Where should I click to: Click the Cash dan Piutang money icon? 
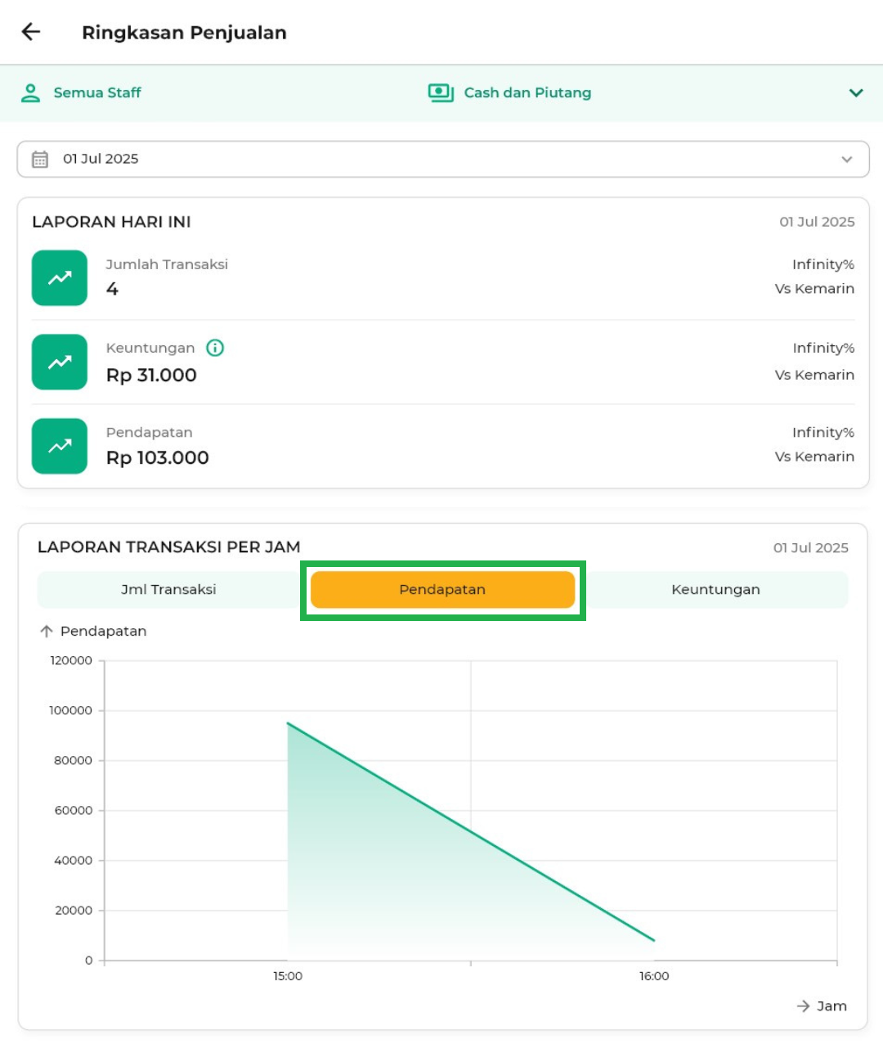pyautogui.click(x=441, y=93)
